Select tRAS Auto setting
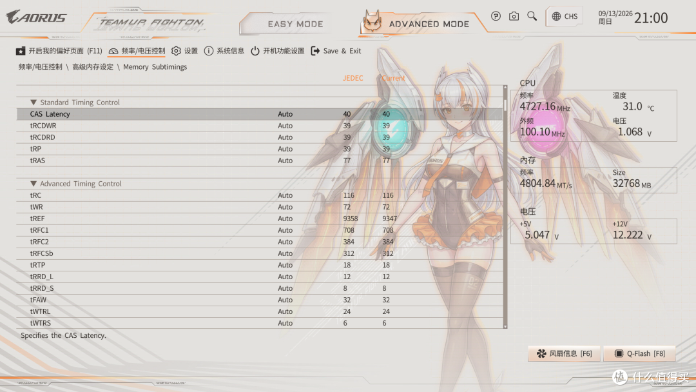This screenshot has width=696, height=392. (x=285, y=161)
